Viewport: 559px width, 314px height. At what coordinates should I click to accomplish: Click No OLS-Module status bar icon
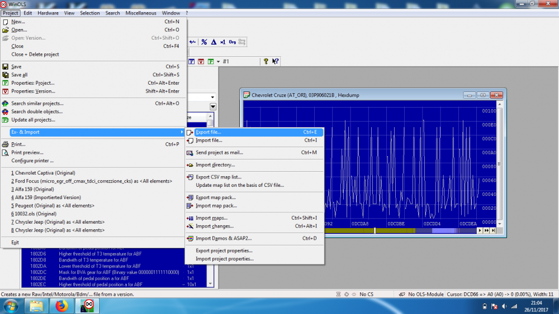(402, 294)
